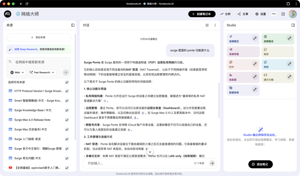Screen dimensions: 300x176
Task: Open the browser three-dot menu in title bar
Action: [x=296, y=4]
